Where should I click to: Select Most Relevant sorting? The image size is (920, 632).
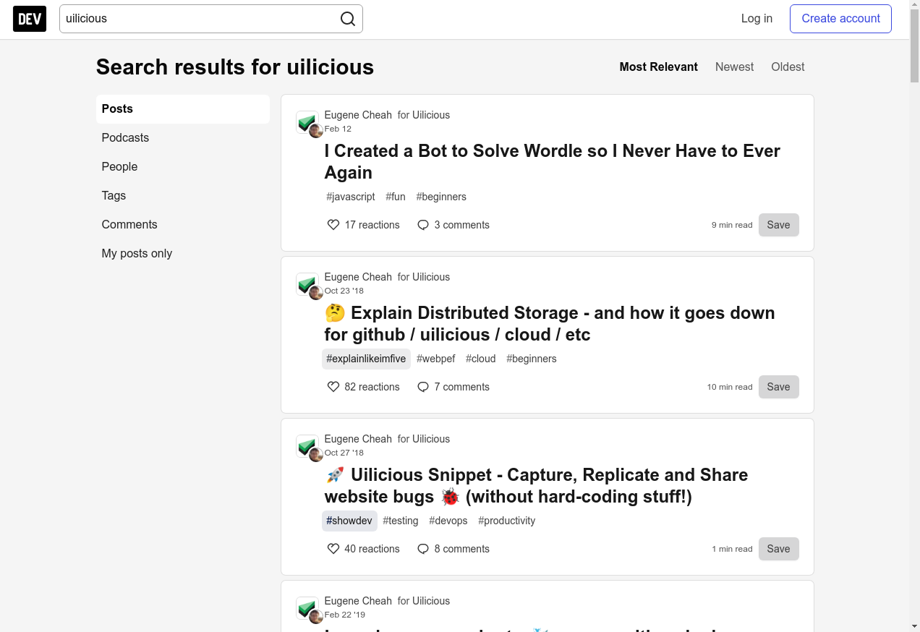[x=658, y=67]
